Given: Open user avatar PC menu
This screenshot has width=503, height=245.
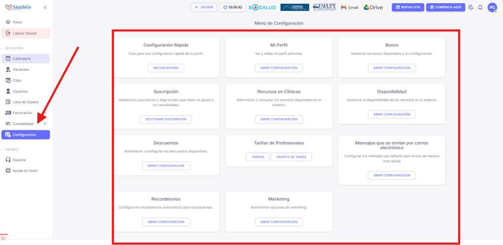Looking at the screenshot, I should (492, 7).
